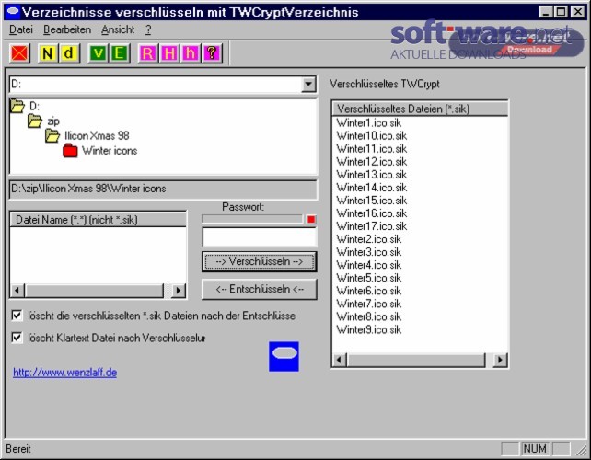Select Winter13.ico.sik in the list

coord(372,175)
